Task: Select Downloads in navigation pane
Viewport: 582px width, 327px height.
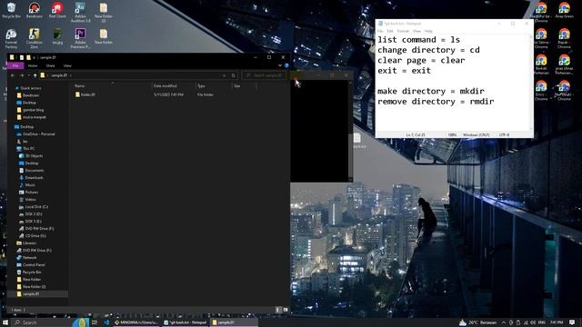Action: click(35, 178)
